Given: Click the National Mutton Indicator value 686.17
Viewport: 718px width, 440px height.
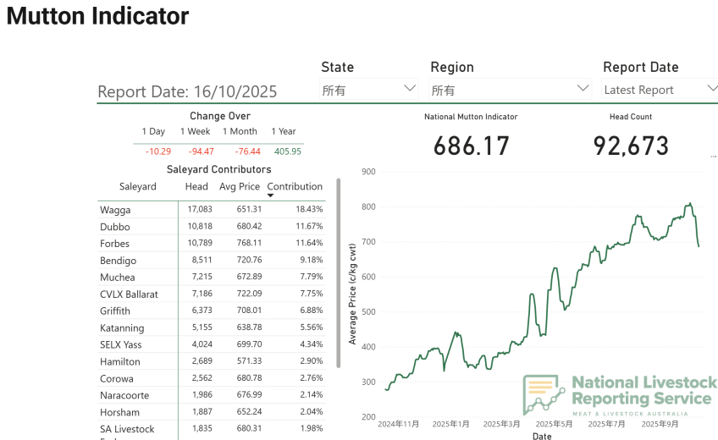Looking at the screenshot, I should click(x=471, y=146).
